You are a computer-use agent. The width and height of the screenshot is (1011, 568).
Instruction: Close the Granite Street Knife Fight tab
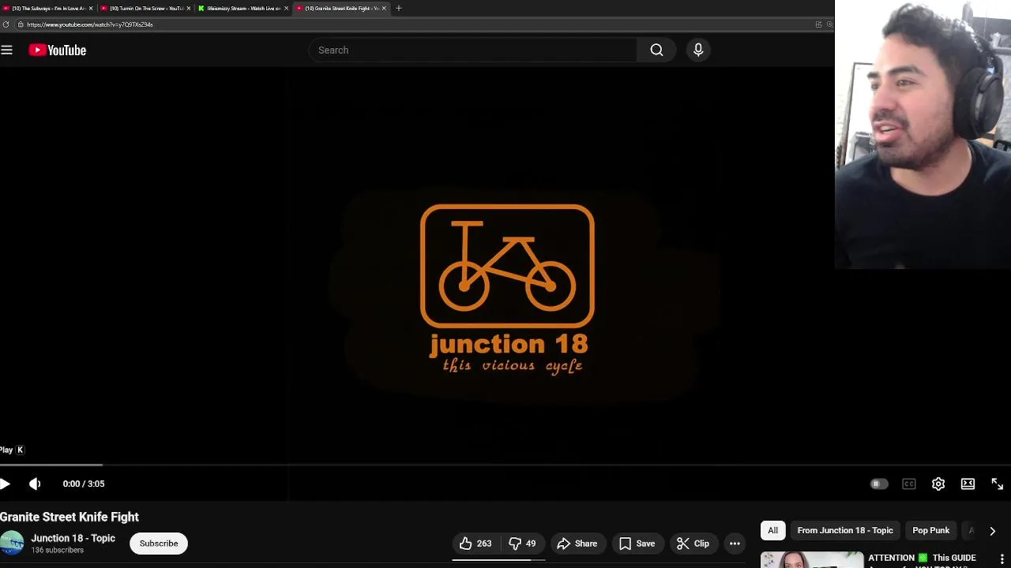[x=385, y=8]
